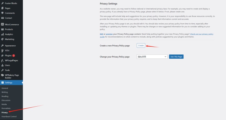Click 'Create a new Privacy Policy page' label
The height and width of the screenshot is (120, 226).
click(115, 46)
